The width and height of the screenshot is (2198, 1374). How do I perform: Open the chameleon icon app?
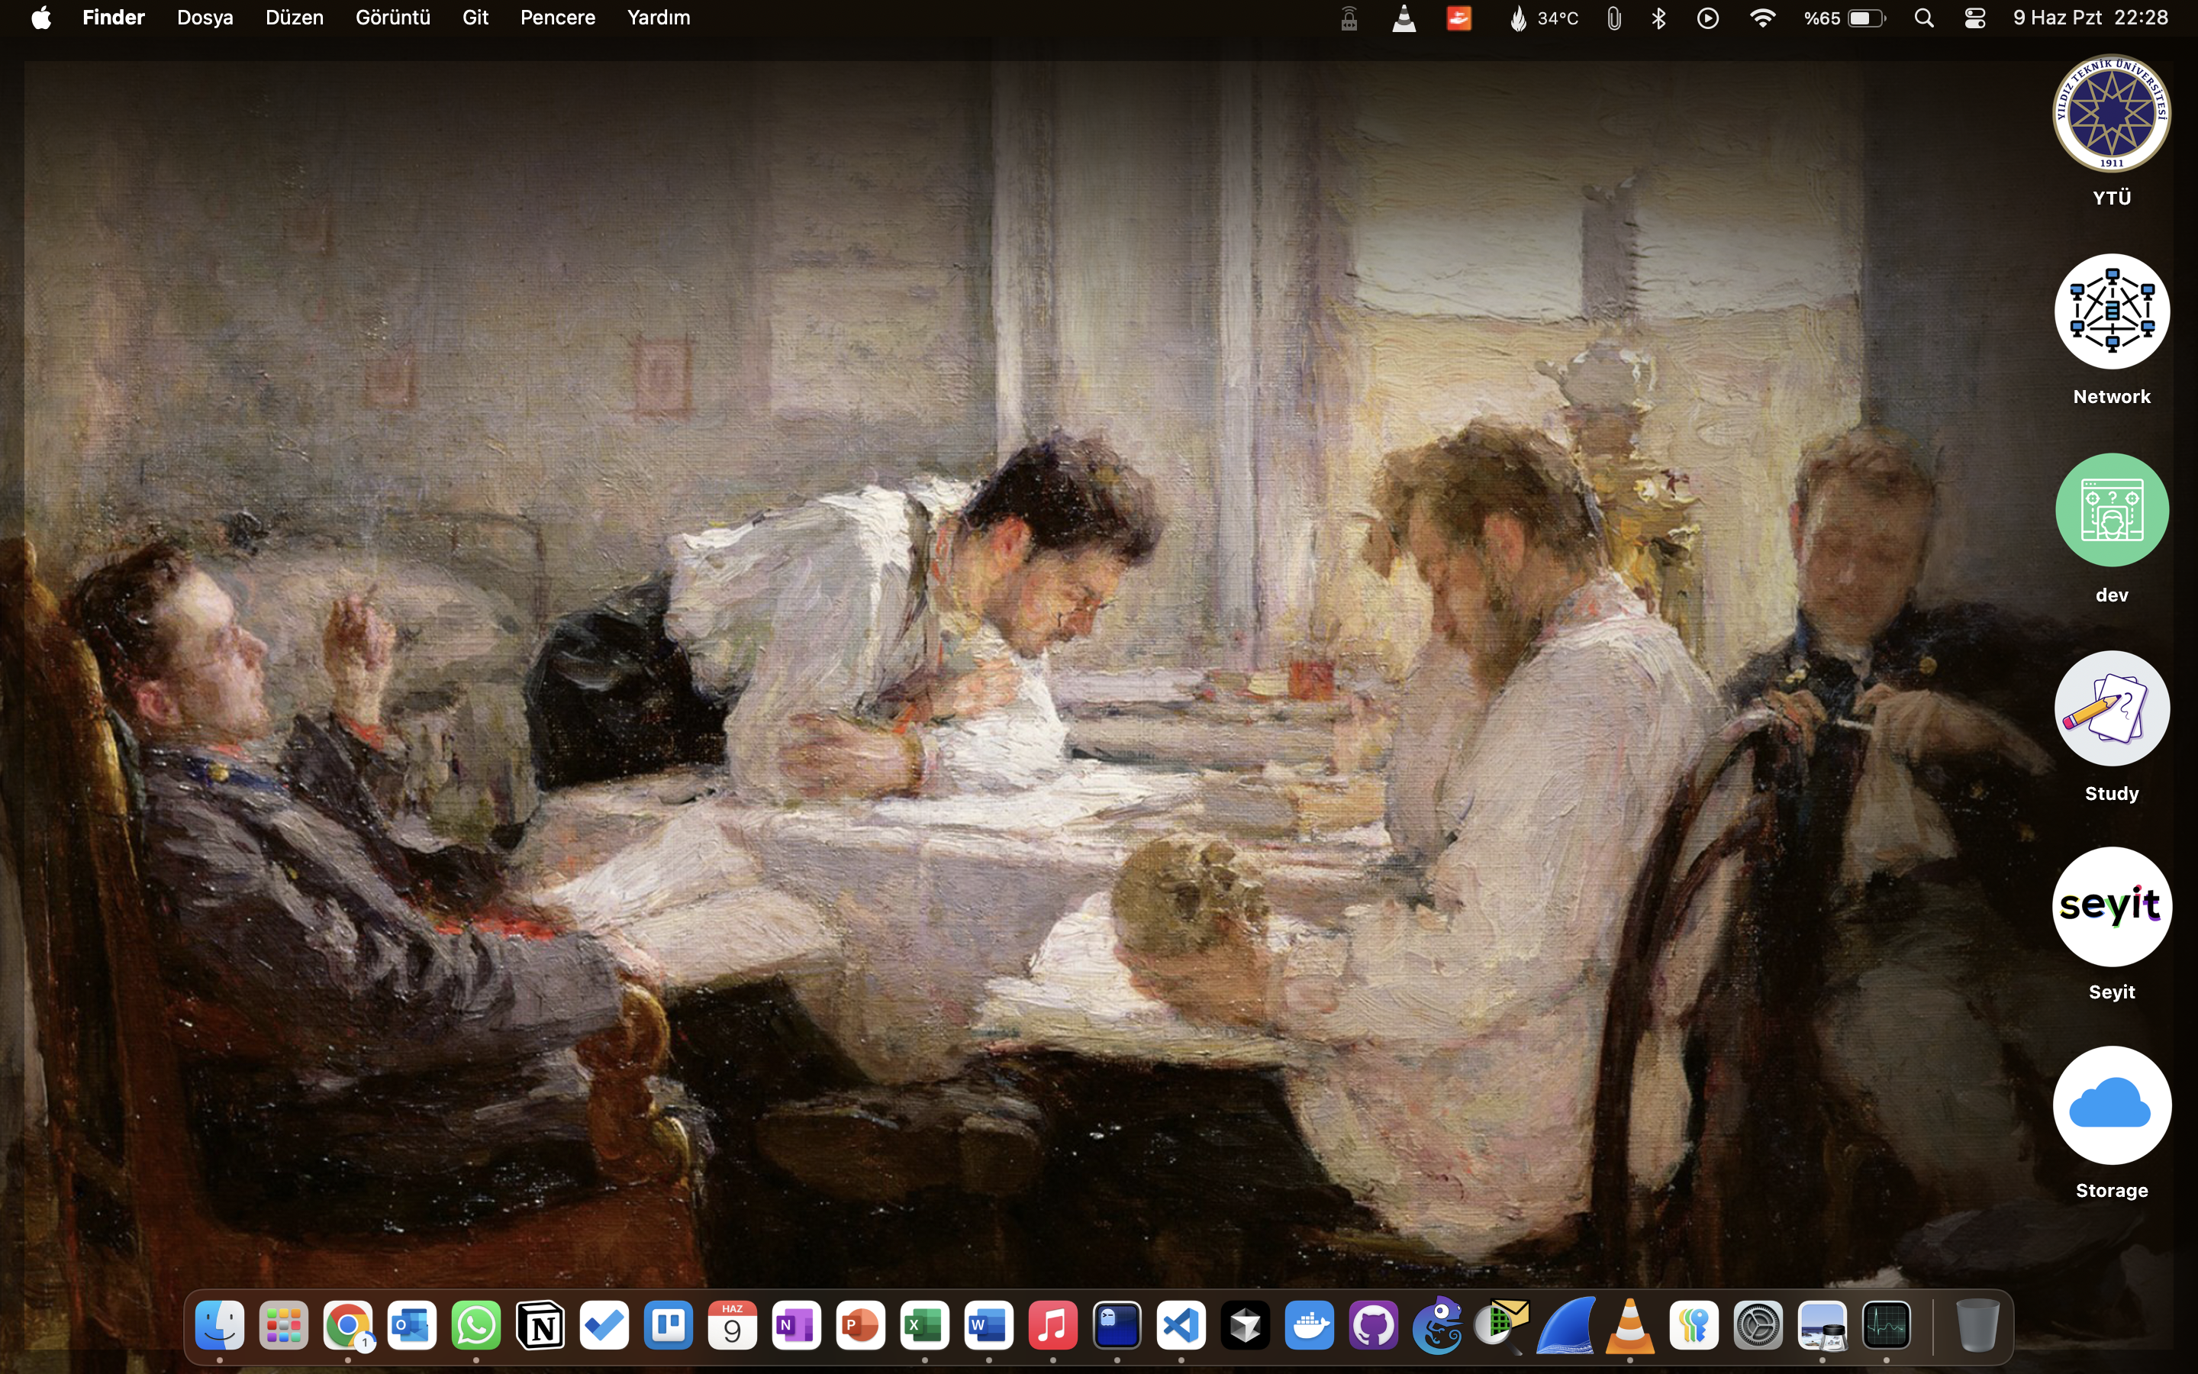[x=1438, y=1326]
